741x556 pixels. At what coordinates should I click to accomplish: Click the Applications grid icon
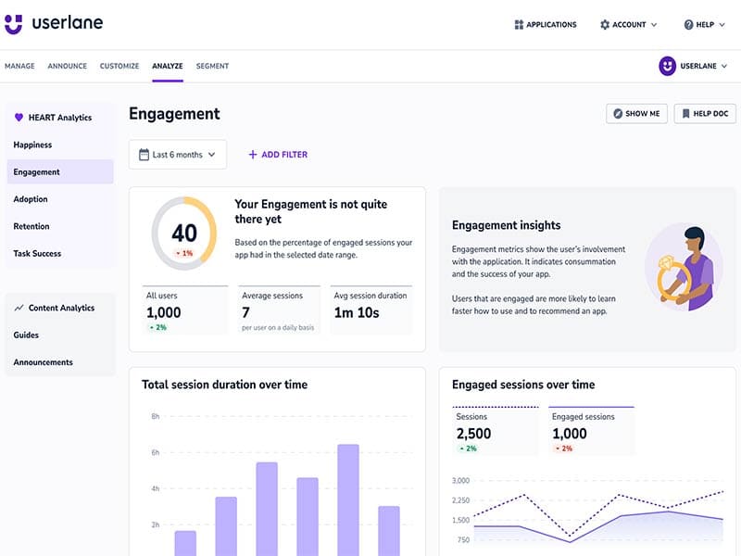tap(519, 25)
